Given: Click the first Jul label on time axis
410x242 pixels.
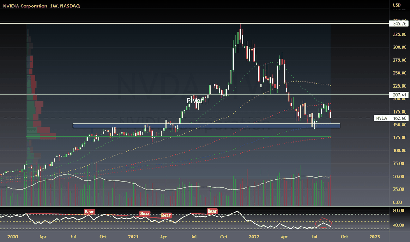Looking at the screenshot, I should pos(73,237).
